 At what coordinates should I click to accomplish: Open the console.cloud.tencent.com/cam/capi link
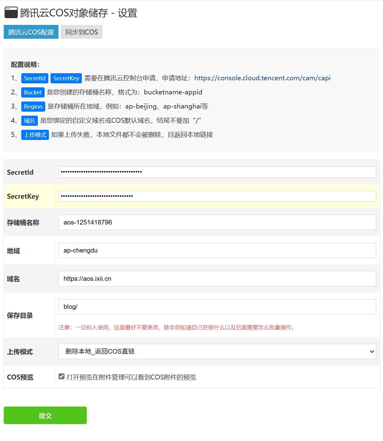point(262,78)
